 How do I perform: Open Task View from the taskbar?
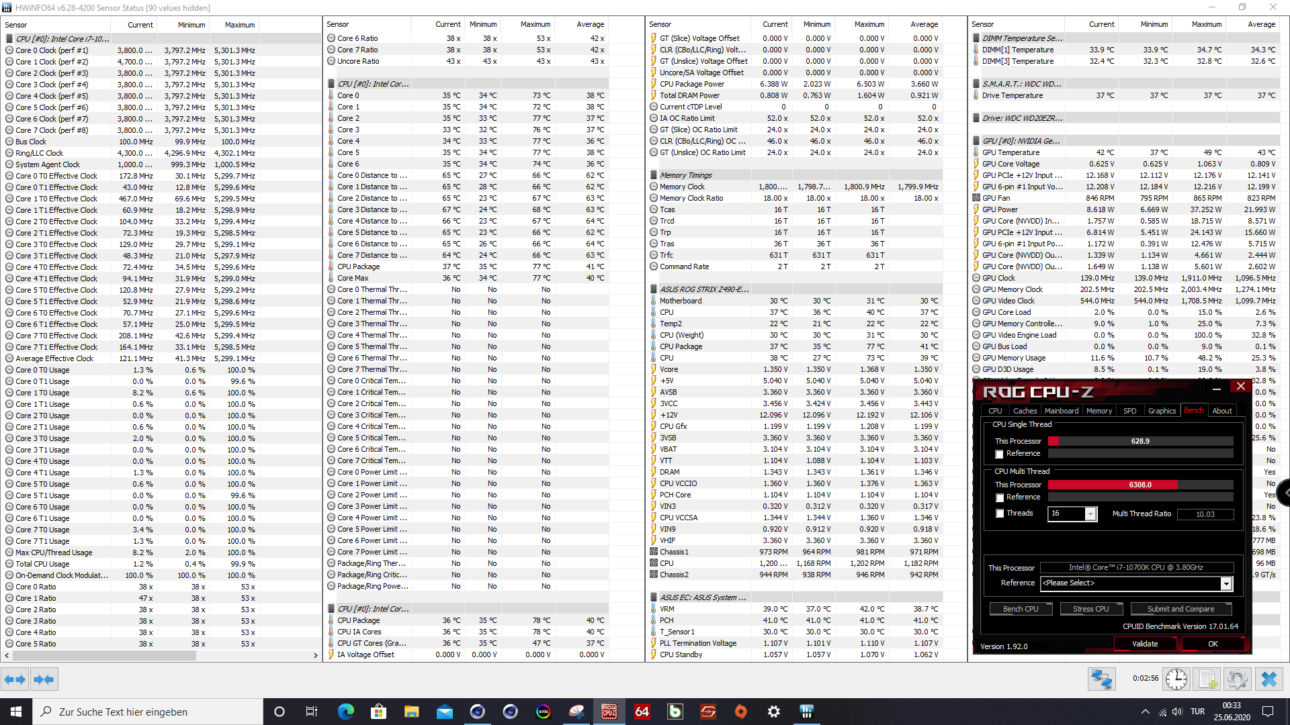312,712
